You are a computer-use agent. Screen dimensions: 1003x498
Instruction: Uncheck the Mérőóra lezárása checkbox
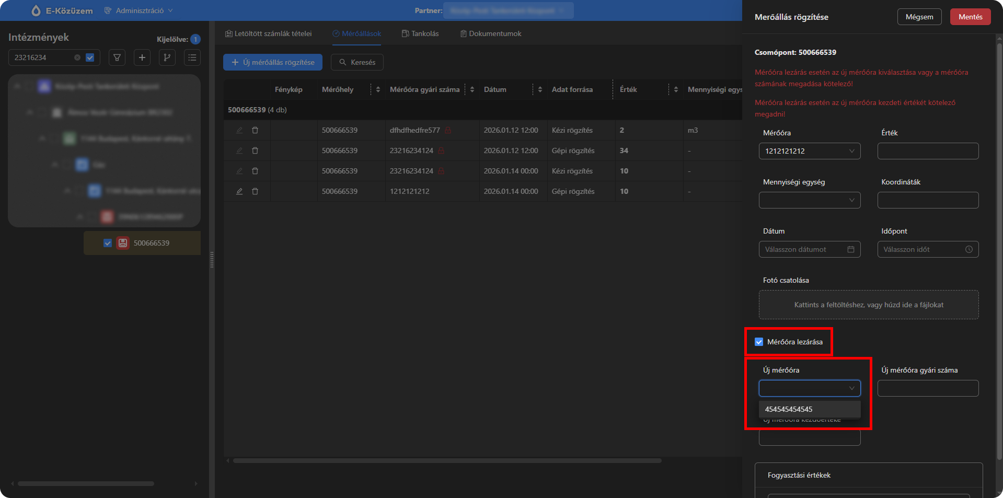click(759, 342)
